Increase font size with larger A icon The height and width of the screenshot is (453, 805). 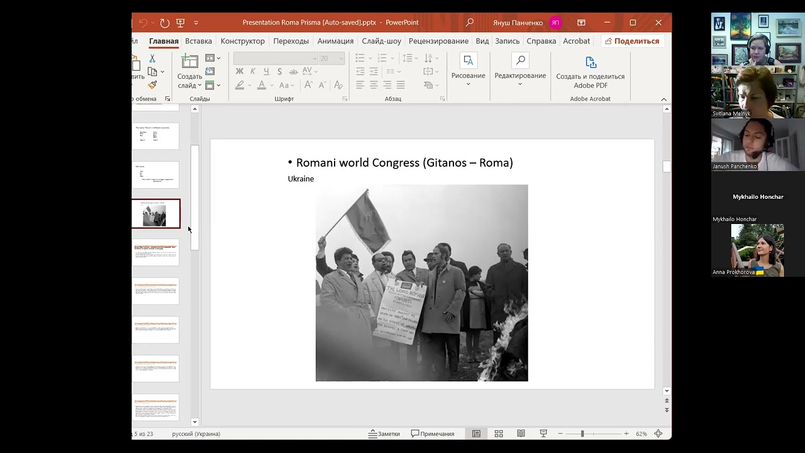pyautogui.click(x=308, y=85)
